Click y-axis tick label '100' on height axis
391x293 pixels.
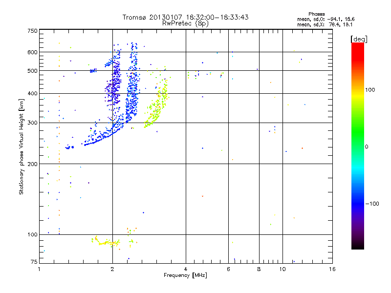tap(32, 234)
